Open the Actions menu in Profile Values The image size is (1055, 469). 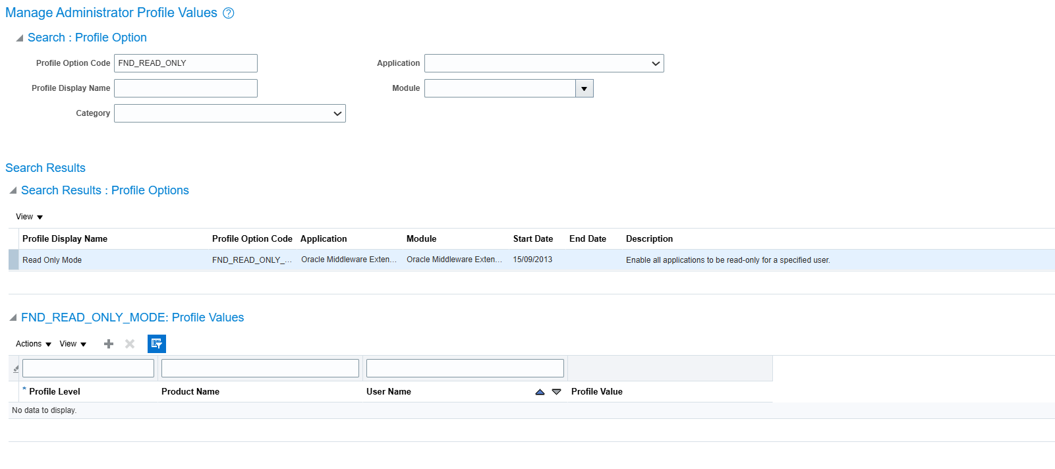click(34, 344)
